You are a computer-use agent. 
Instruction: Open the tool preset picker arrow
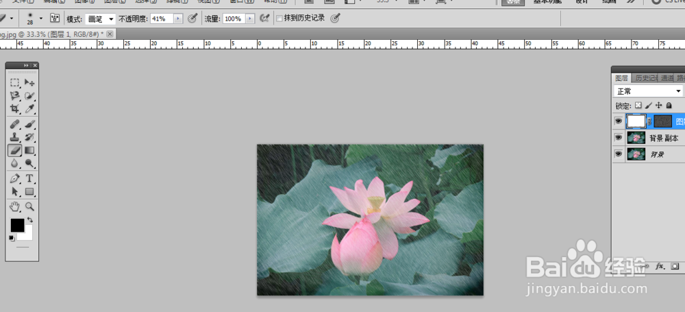click(12, 19)
